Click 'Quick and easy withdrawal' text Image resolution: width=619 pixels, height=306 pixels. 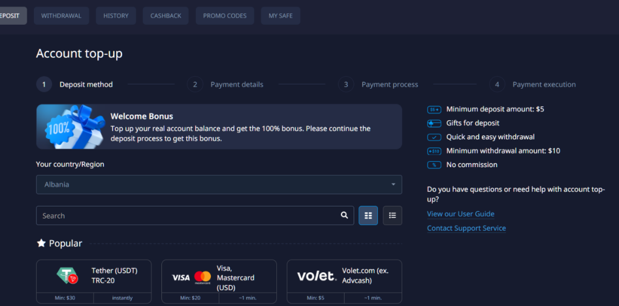click(x=490, y=137)
